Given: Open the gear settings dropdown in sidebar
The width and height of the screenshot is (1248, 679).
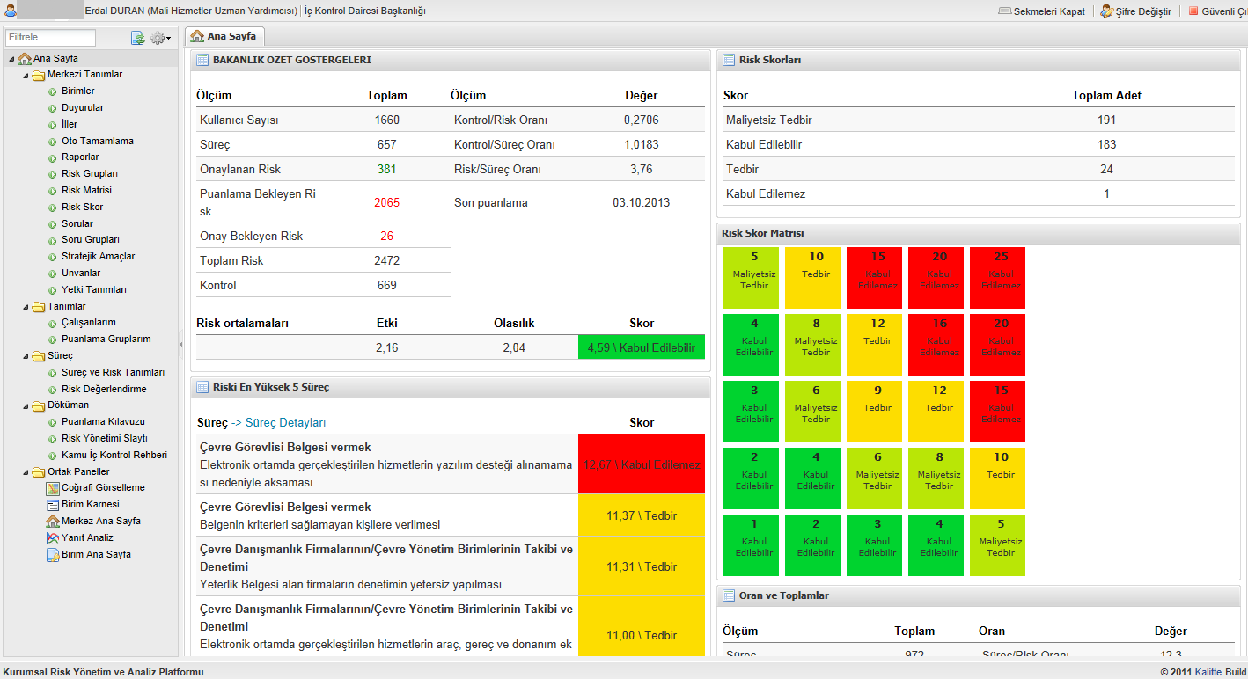Looking at the screenshot, I should point(161,38).
